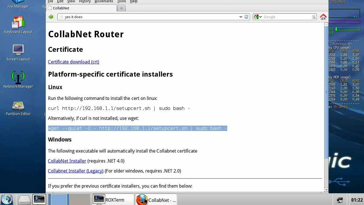Open the Screen Layout desktop icon
Screen dimensions: 364x205
pos(18,53)
